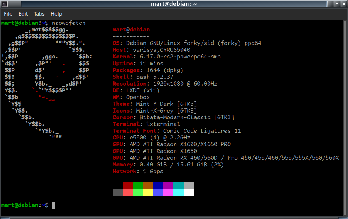The image size is (348, 219).
Task: Open the Edit menu
Action: (x=23, y=14)
